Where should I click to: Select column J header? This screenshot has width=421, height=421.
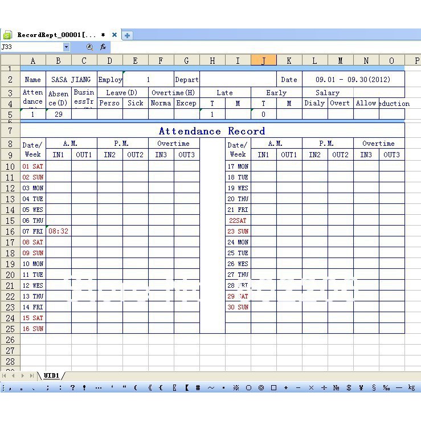pyautogui.click(x=263, y=60)
